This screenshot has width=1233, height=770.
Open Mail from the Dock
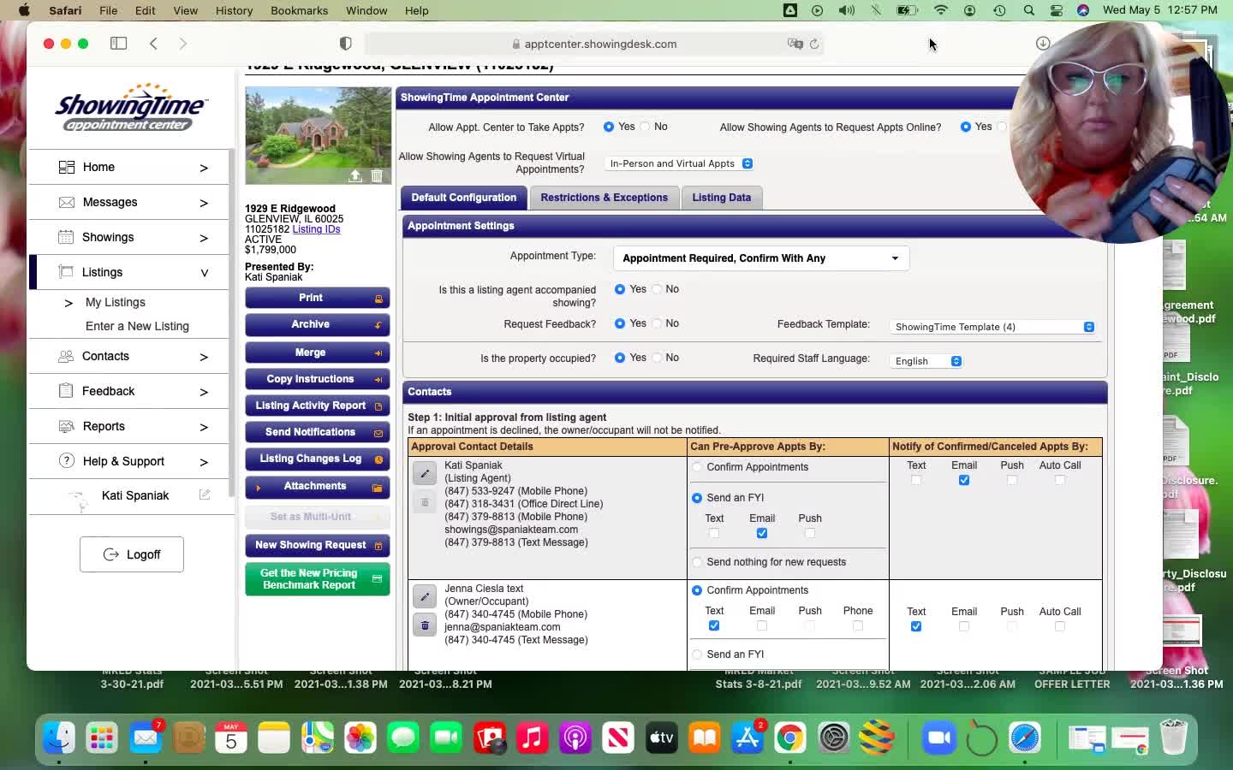coord(146,737)
